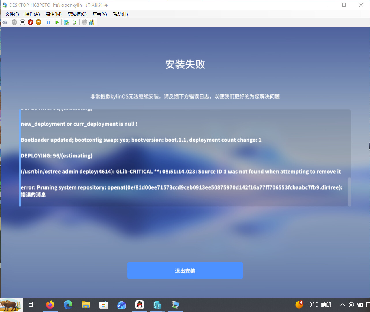Screen dimensions: 370x312
Task: Open the 查看(V) menu
Action: click(99, 14)
